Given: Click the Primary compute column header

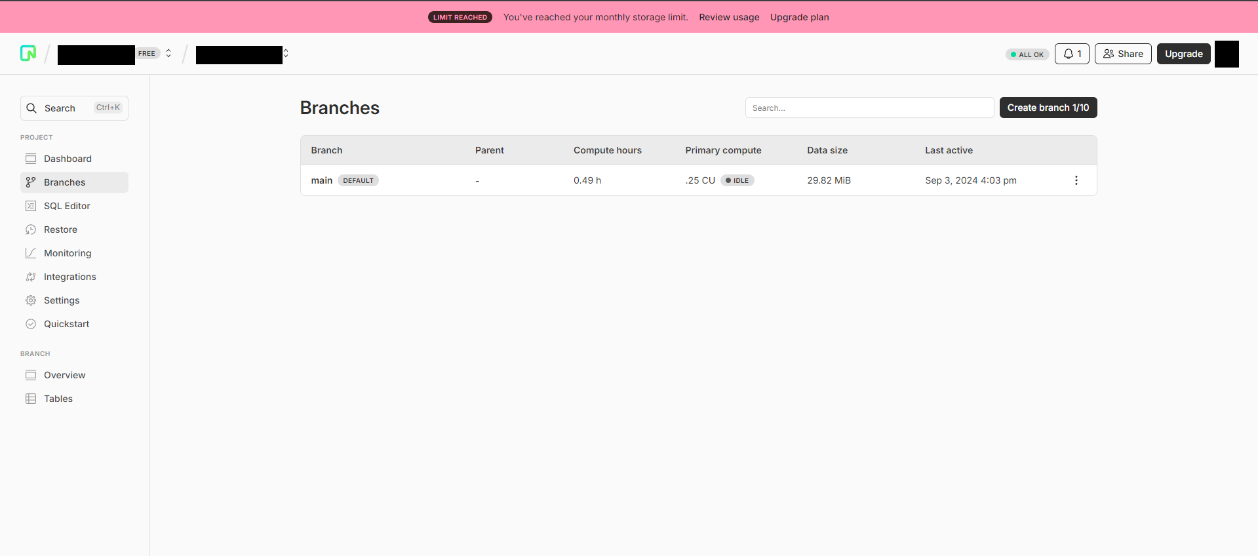Looking at the screenshot, I should pos(723,150).
